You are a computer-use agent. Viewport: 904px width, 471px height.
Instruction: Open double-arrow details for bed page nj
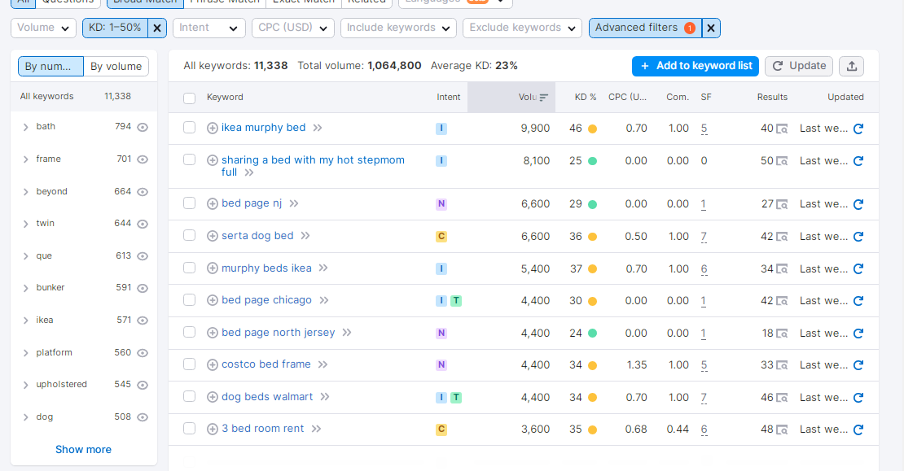(x=293, y=203)
